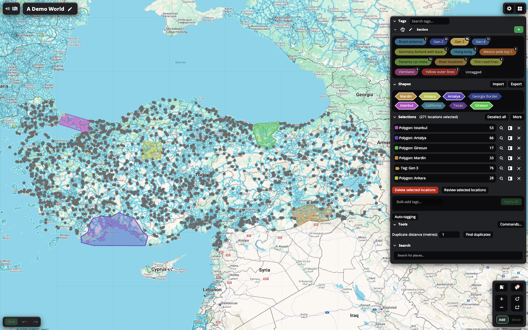Click Find duplicates

coord(478,235)
